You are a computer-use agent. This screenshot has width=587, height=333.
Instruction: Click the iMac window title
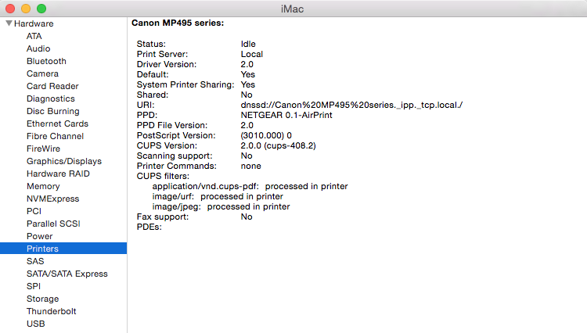tap(292, 9)
